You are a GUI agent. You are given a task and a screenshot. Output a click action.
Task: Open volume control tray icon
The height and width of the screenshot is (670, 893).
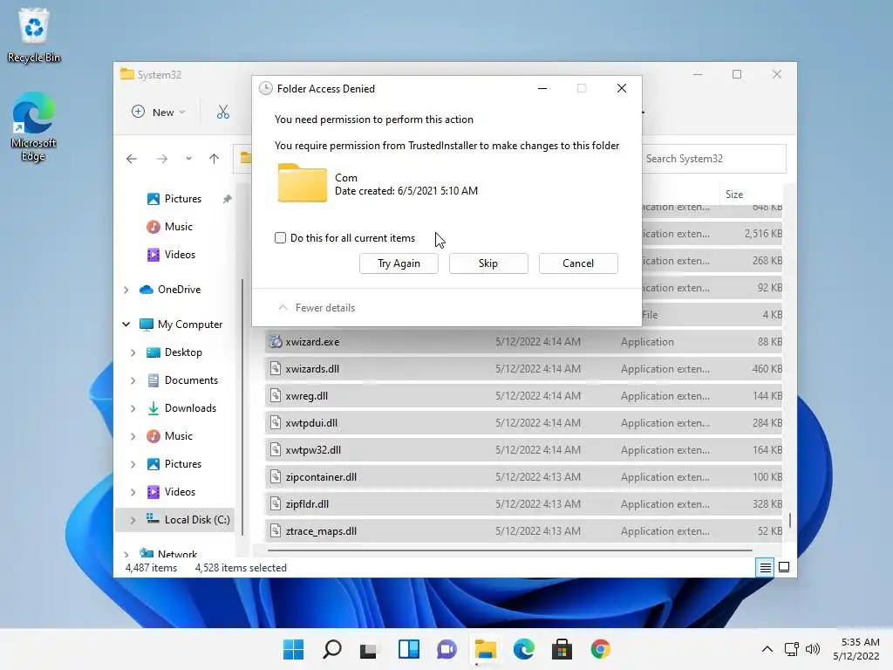point(812,649)
